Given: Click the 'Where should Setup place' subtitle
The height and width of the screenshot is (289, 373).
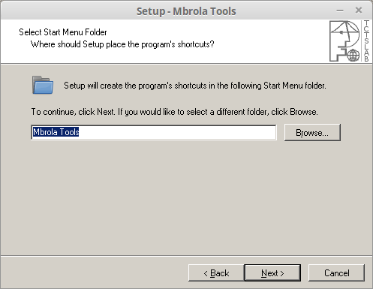Looking at the screenshot, I should tap(122, 44).
